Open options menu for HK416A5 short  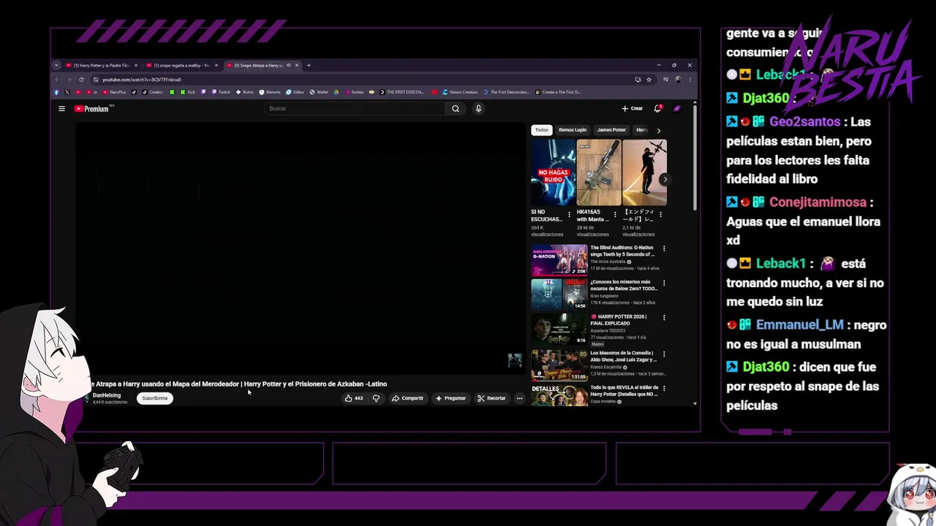[x=615, y=215]
